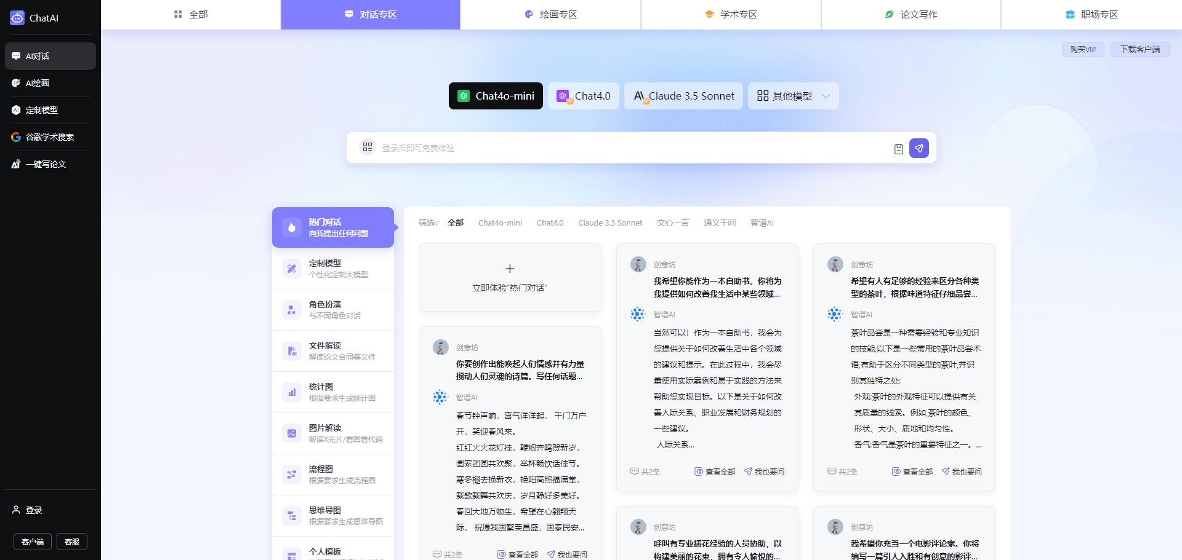Click the 登录 user icon
Screen dimensions: 1182x560
click(16, 510)
